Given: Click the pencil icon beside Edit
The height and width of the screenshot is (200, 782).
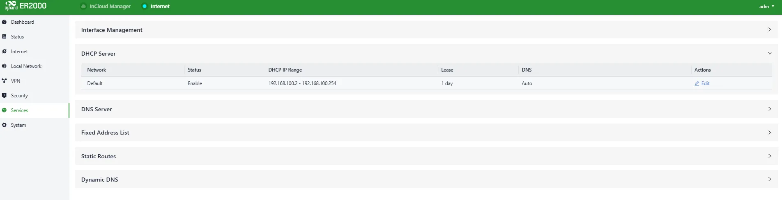Looking at the screenshot, I should 697,83.
